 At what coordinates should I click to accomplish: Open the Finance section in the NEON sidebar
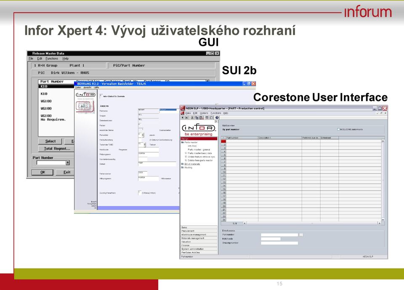tap(199, 245)
